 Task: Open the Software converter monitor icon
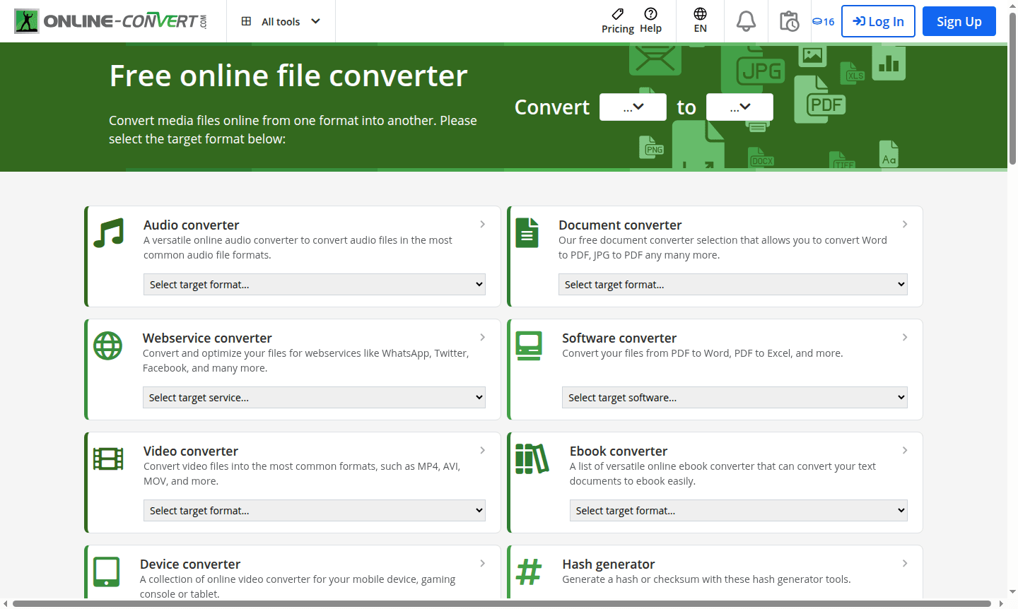[x=529, y=345]
